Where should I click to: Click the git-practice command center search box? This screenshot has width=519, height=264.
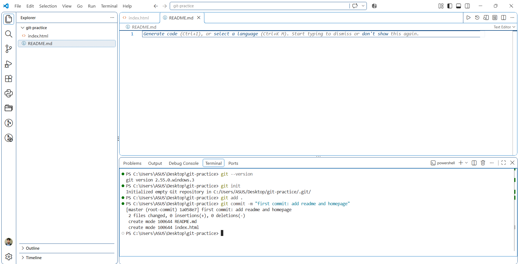[x=259, y=6]
